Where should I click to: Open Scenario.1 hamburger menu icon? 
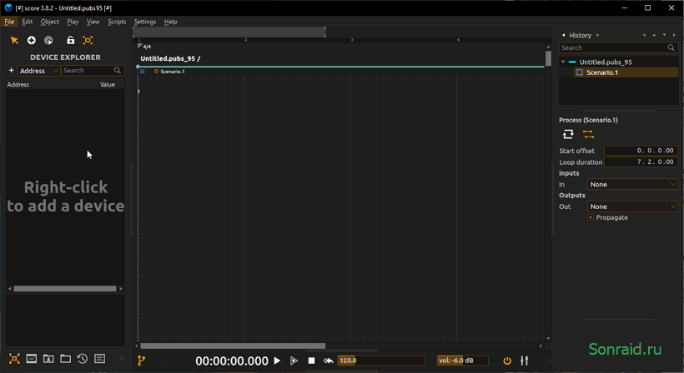coord(143,72)
